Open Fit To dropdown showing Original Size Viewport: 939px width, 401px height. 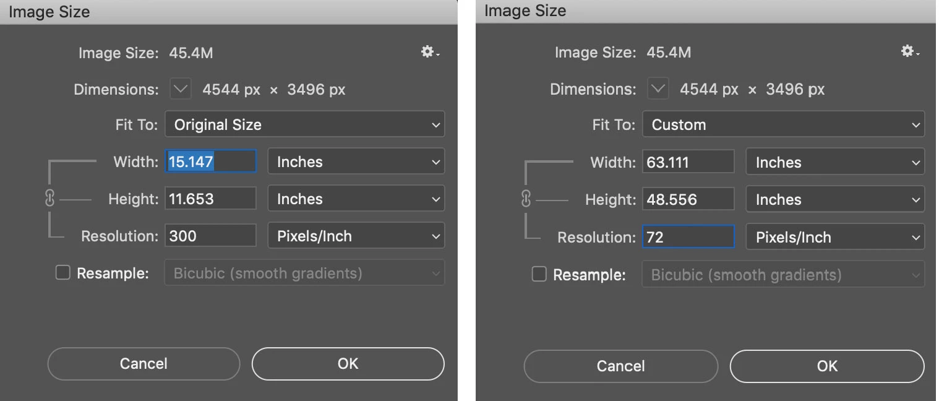[x=304, y=124]
